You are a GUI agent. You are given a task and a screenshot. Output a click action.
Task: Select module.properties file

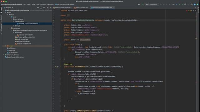23,41
